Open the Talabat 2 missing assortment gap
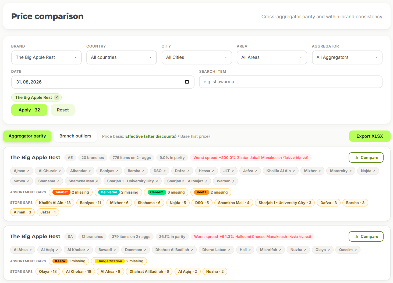Screen dimensions: 393x283 71,192
